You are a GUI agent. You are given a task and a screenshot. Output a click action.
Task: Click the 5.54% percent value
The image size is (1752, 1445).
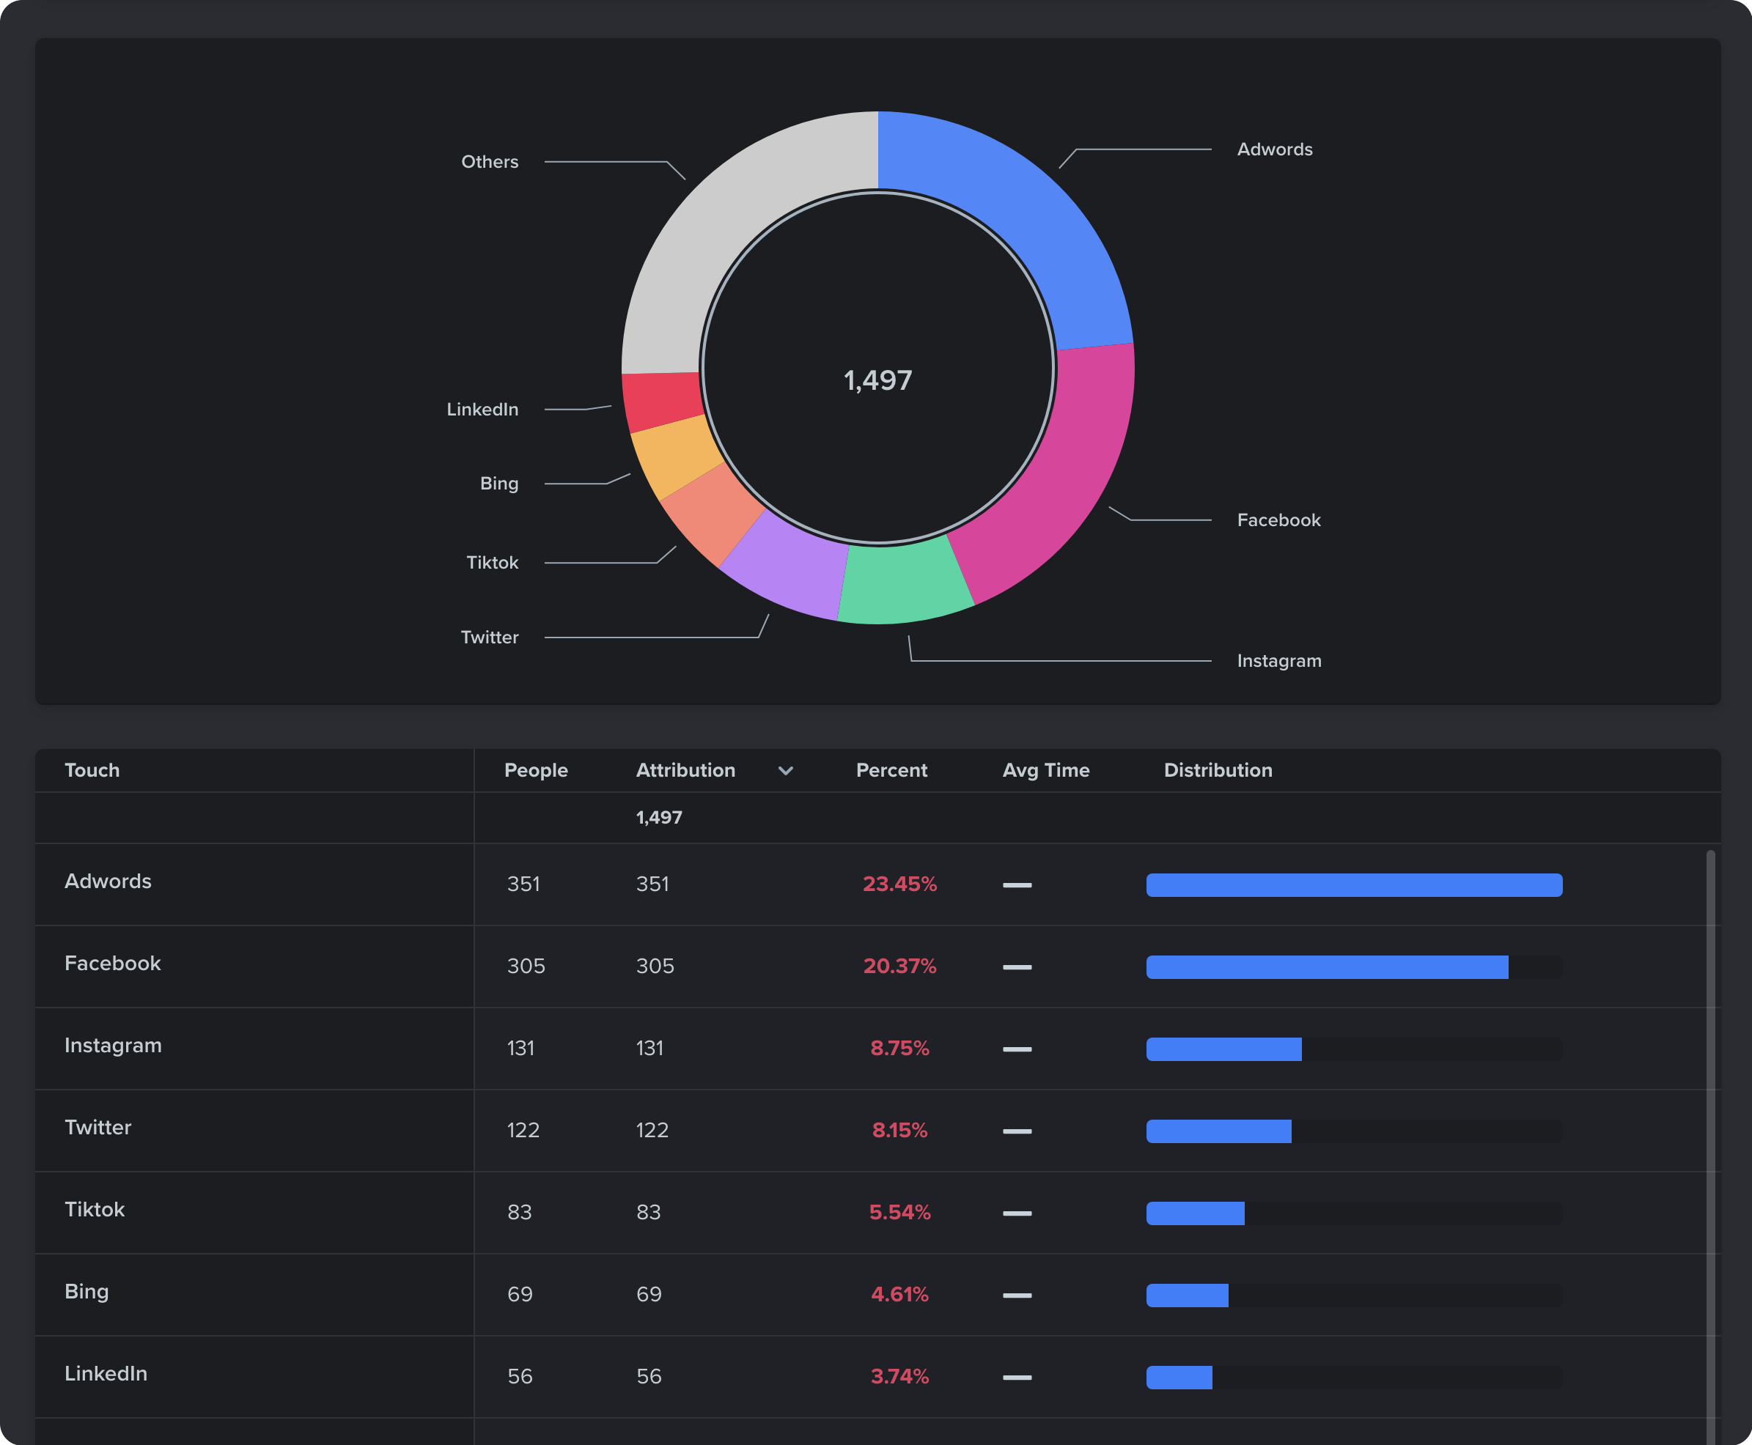899,1213
